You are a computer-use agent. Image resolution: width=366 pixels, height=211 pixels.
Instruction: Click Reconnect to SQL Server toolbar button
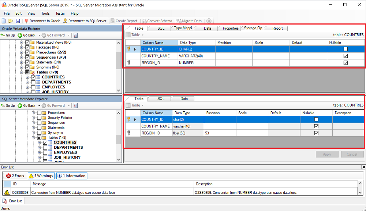85,21
